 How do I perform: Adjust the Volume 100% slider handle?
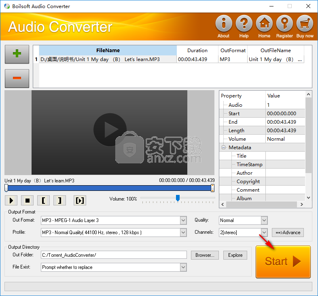point(178,198)
